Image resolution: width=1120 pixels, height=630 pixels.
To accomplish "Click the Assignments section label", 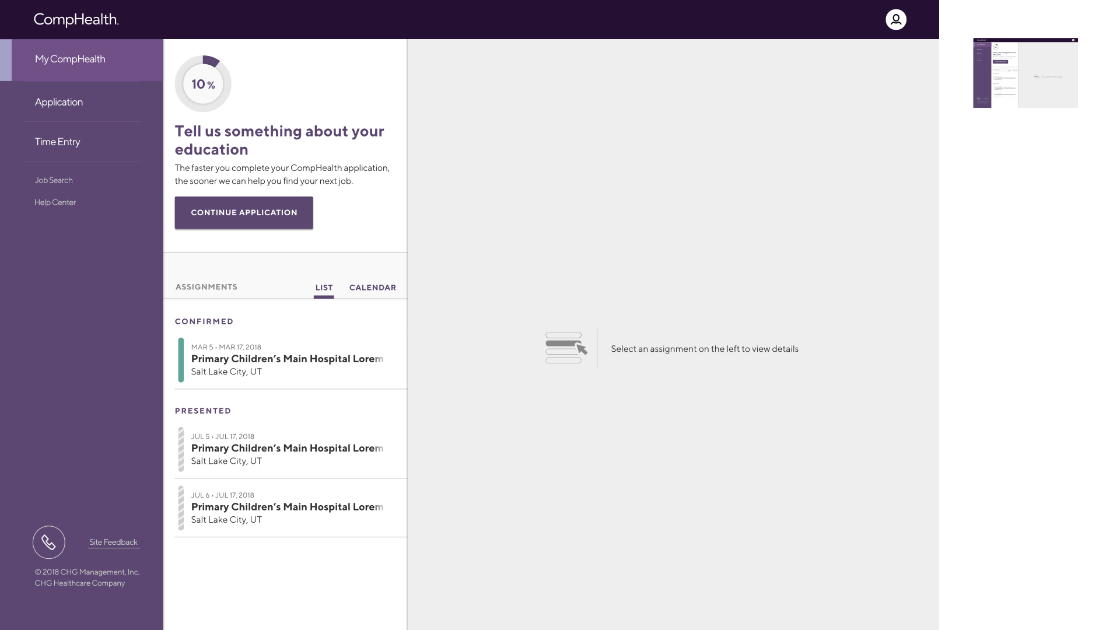I will (206, 287).
